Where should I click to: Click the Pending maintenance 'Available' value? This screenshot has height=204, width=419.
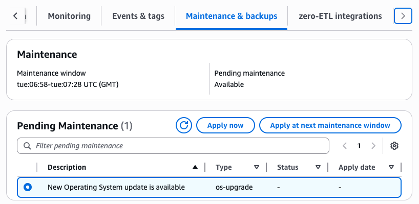[229, 84]
